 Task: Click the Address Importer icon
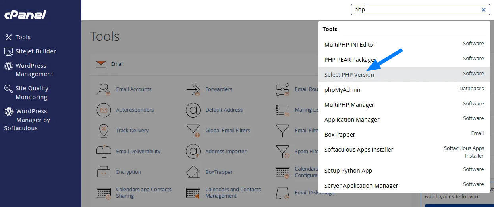tap(193, 151)
